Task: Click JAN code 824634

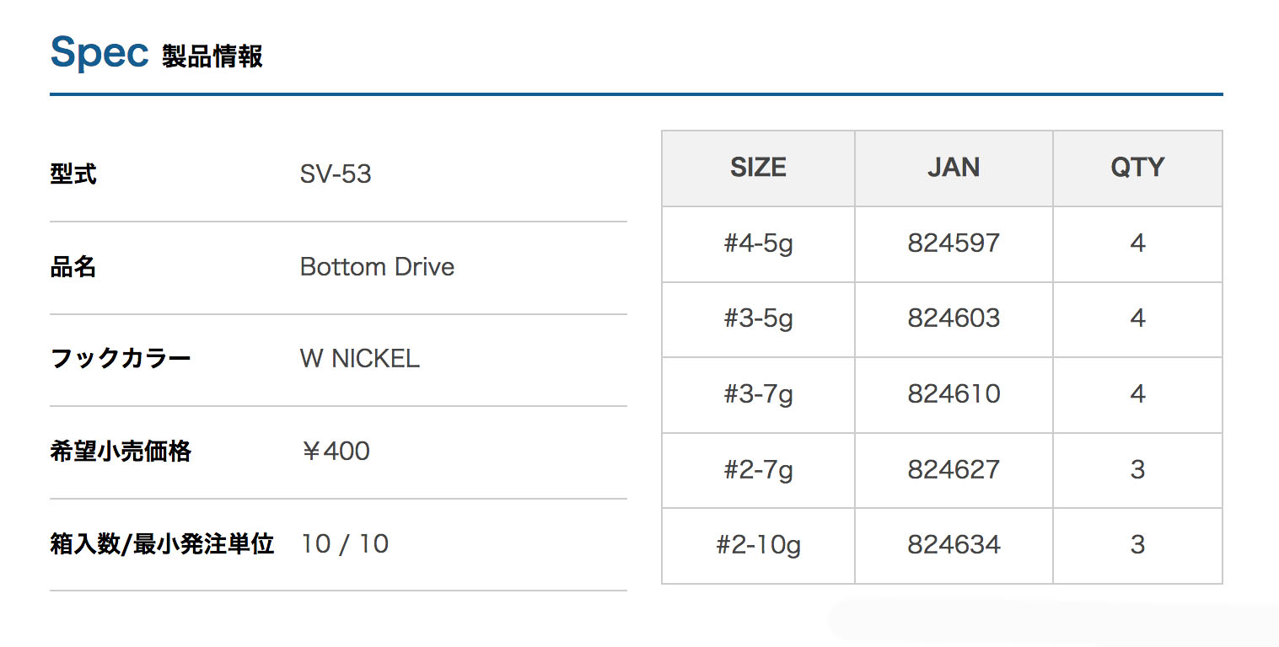Action: (954, 545)
